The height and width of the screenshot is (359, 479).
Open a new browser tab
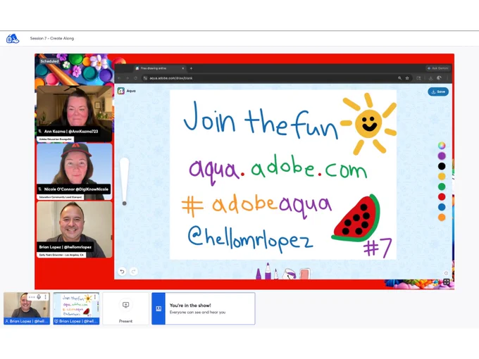pos(191,68)
